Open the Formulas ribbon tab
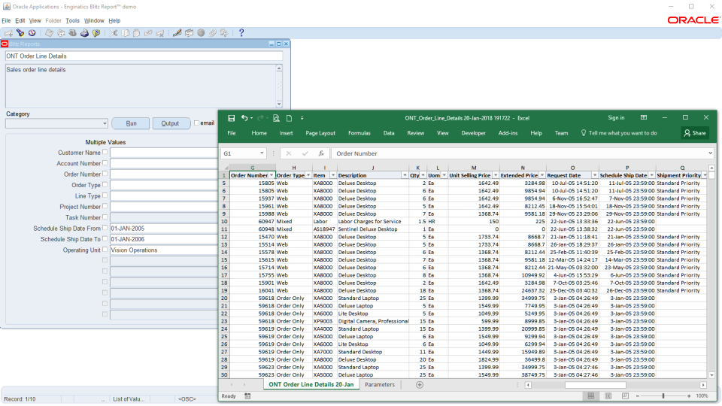Screen dimensions: 722x406 click(x=359, y=133)
